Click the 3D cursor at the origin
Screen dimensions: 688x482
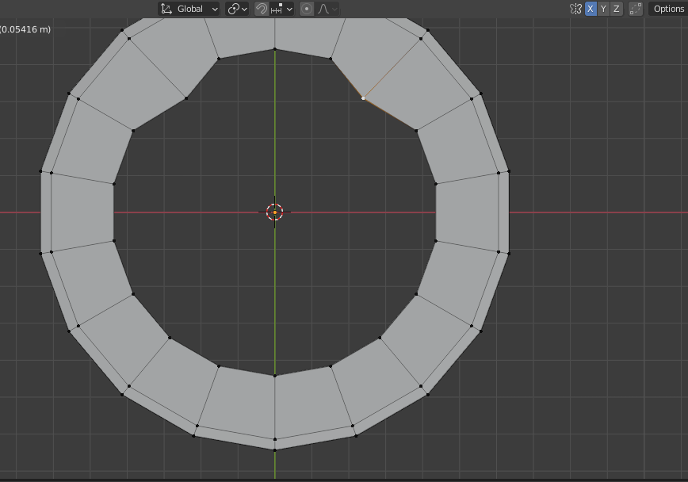pos(275,212)
